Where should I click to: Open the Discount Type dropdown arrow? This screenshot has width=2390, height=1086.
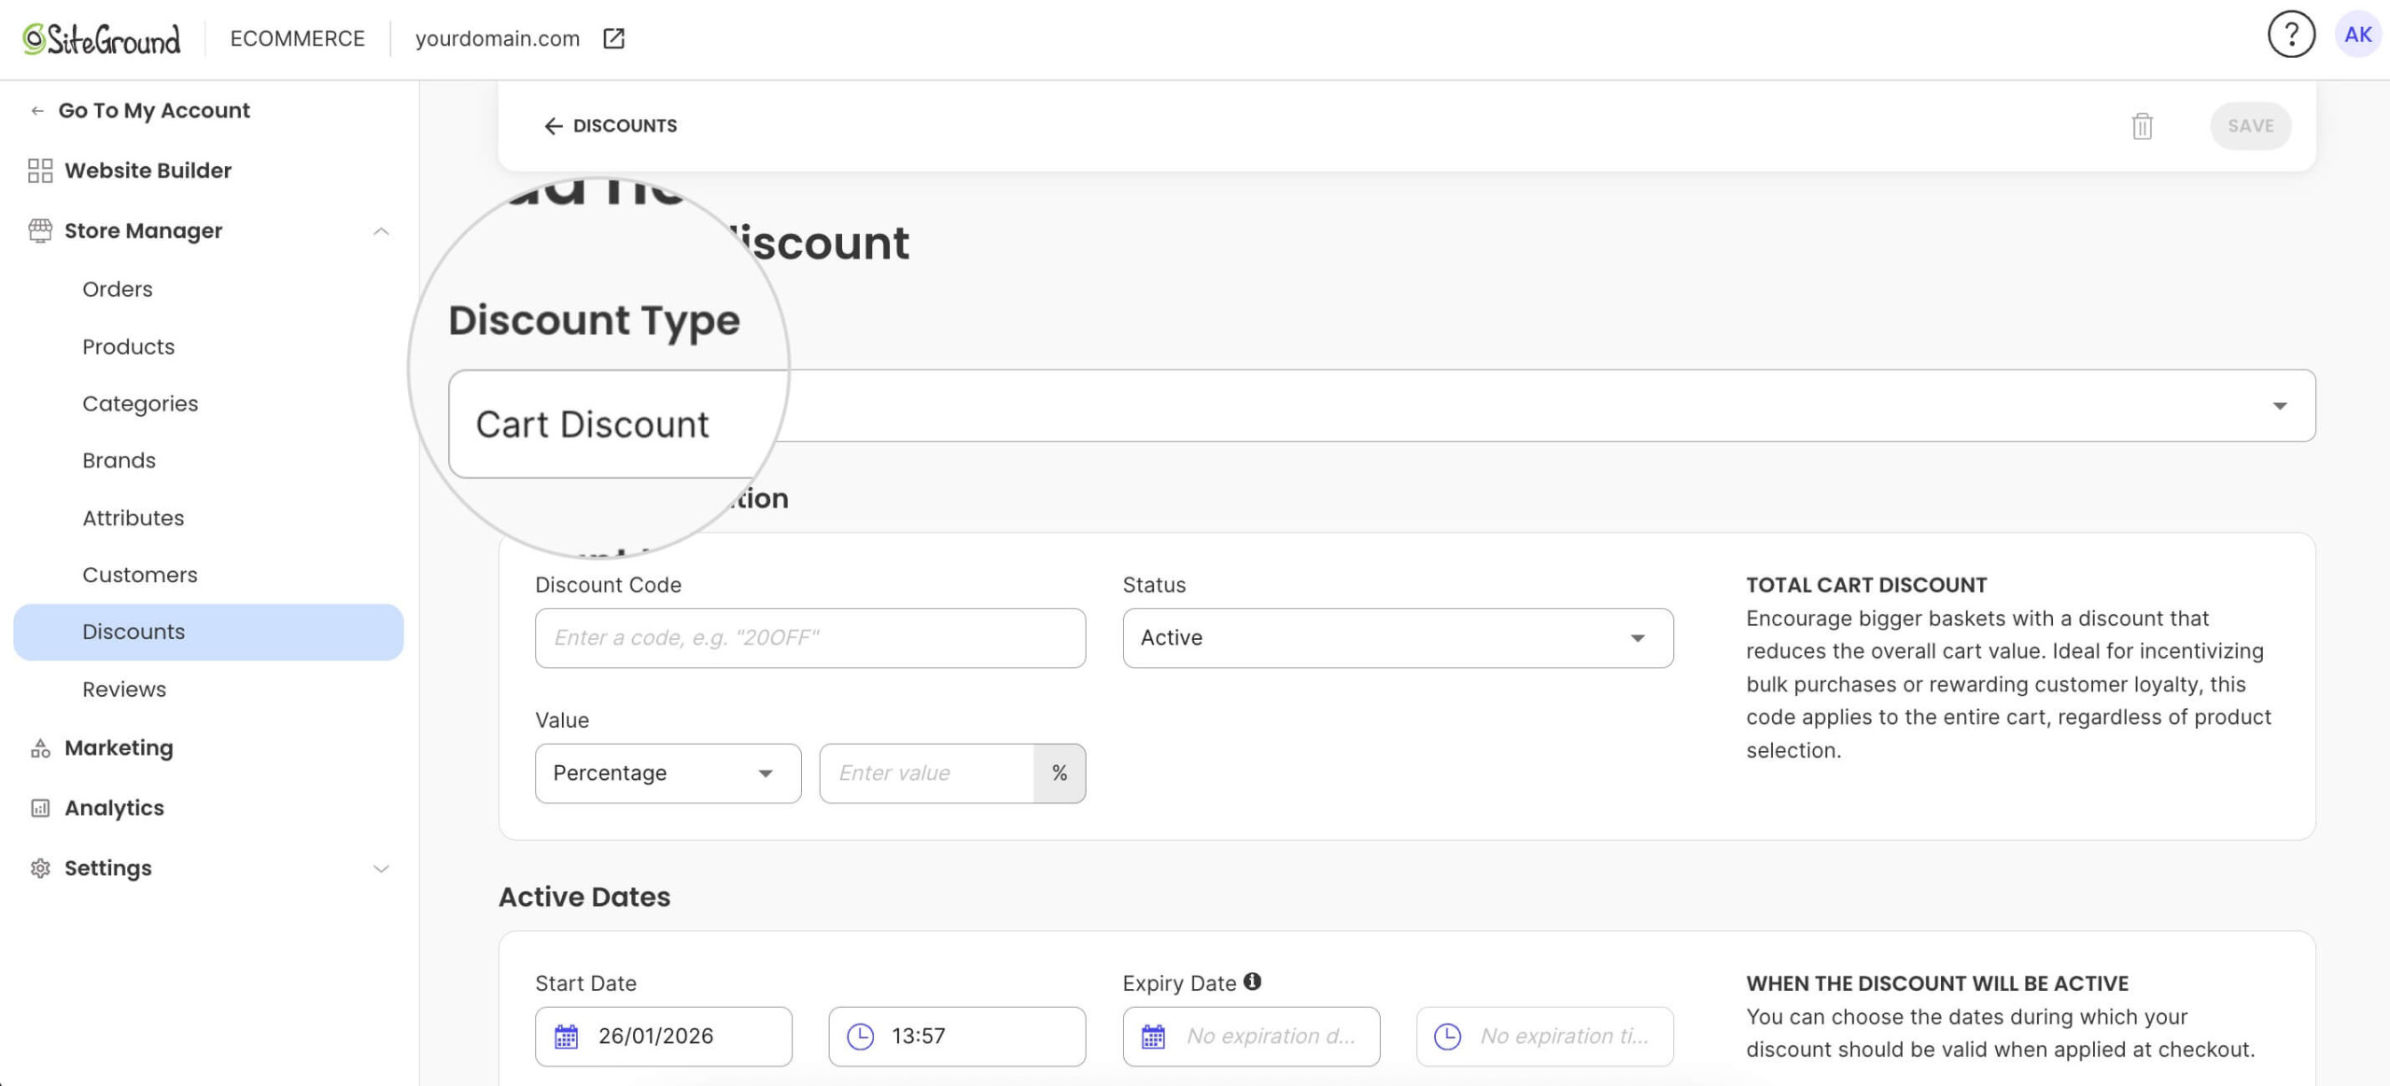tap(2280, 406)
